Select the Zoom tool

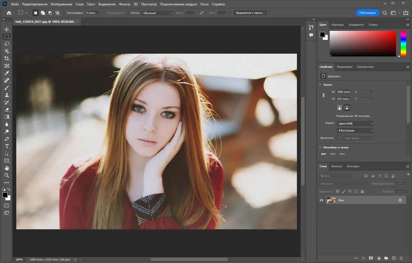(x=7, y=175)
